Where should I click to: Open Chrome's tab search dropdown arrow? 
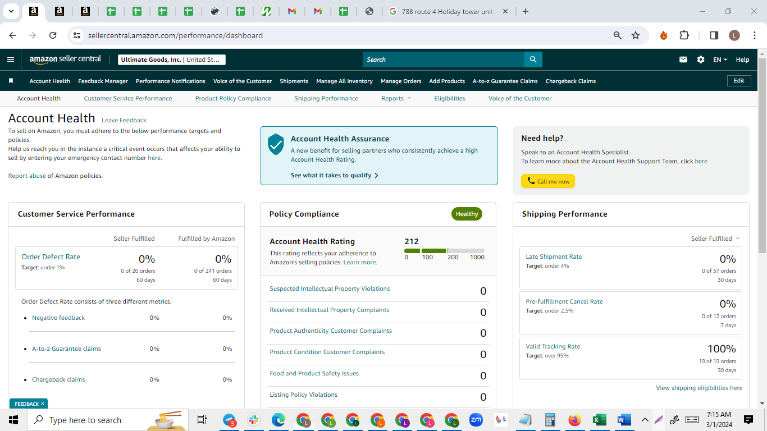click(x=11, y=11)
